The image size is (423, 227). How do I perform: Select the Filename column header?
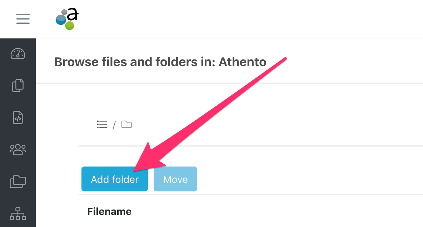(109, 211)
